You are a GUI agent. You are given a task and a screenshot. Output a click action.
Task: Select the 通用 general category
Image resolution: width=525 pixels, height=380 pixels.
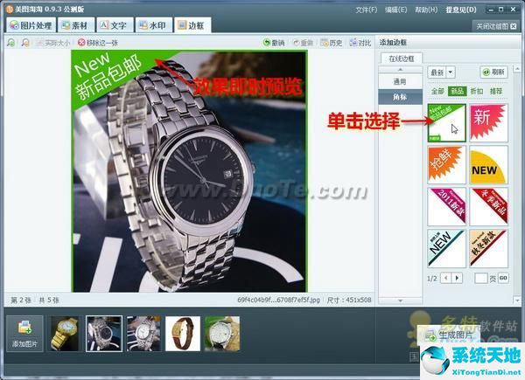(x=400, y=81)
